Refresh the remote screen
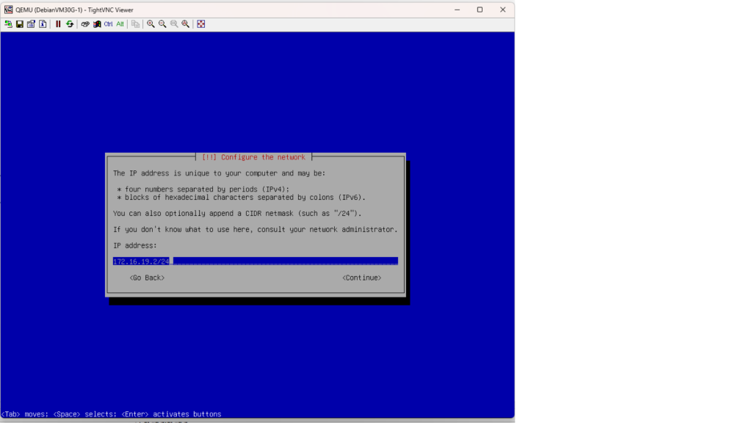Viewport: 752px width, 423px height. [70, 24]
